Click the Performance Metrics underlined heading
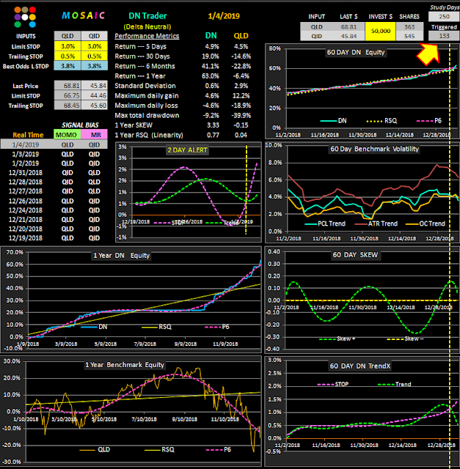 [x=147, y=36]
